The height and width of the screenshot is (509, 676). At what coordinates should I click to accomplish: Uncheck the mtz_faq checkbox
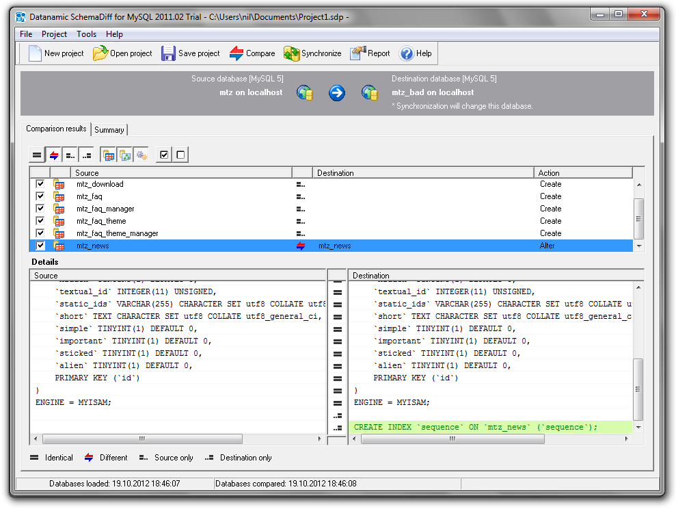coord(40,196)
